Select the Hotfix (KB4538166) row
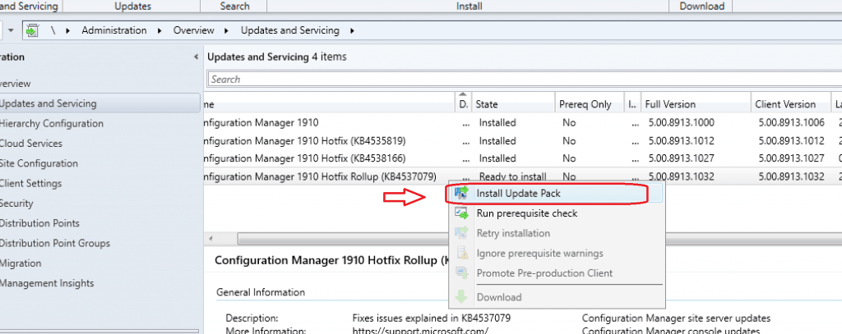Image resolution: width=842 pixels, height=334 pixels. coord(522,158)
